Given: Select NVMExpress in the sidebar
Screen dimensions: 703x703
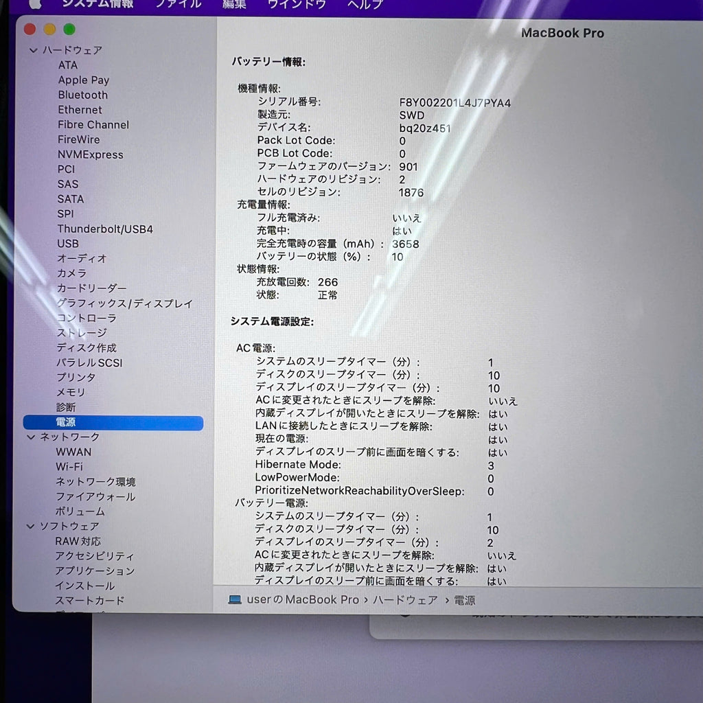Looking at the screenshot, I should (x=90, y=154).
